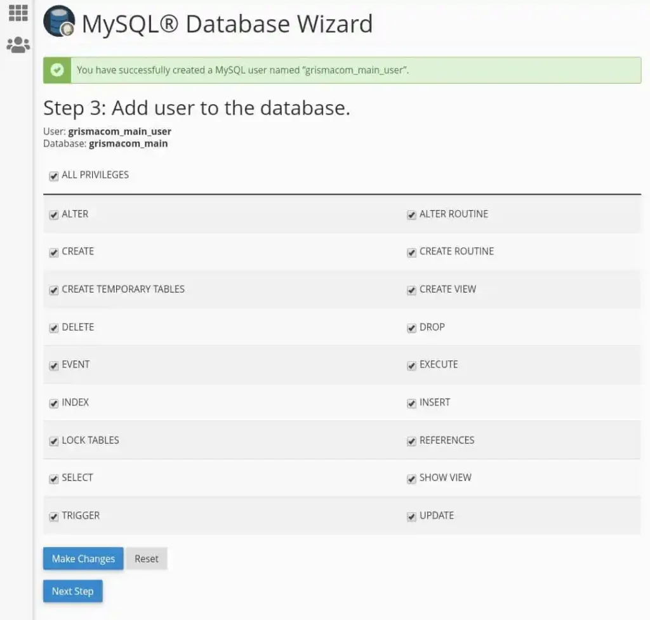Click the Reset button

coord(147,558)
